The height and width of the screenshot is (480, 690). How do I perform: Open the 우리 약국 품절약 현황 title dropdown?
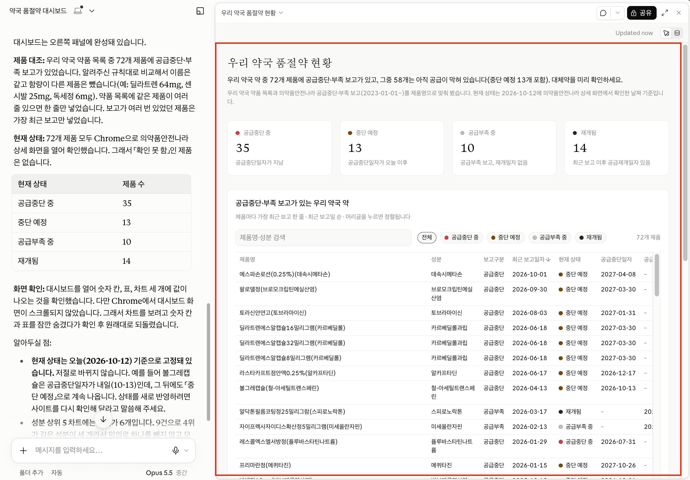[x=252, y=13]
